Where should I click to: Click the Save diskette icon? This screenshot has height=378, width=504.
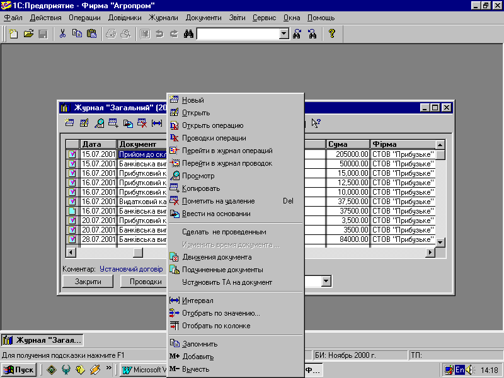pos(43,34)
